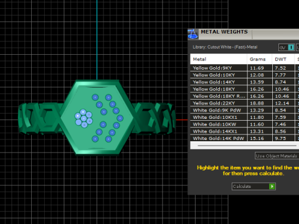The height and width of the screenshot is (224, 299).
Task: Select the Yellow Gold:14KY row
Action: 245,82
